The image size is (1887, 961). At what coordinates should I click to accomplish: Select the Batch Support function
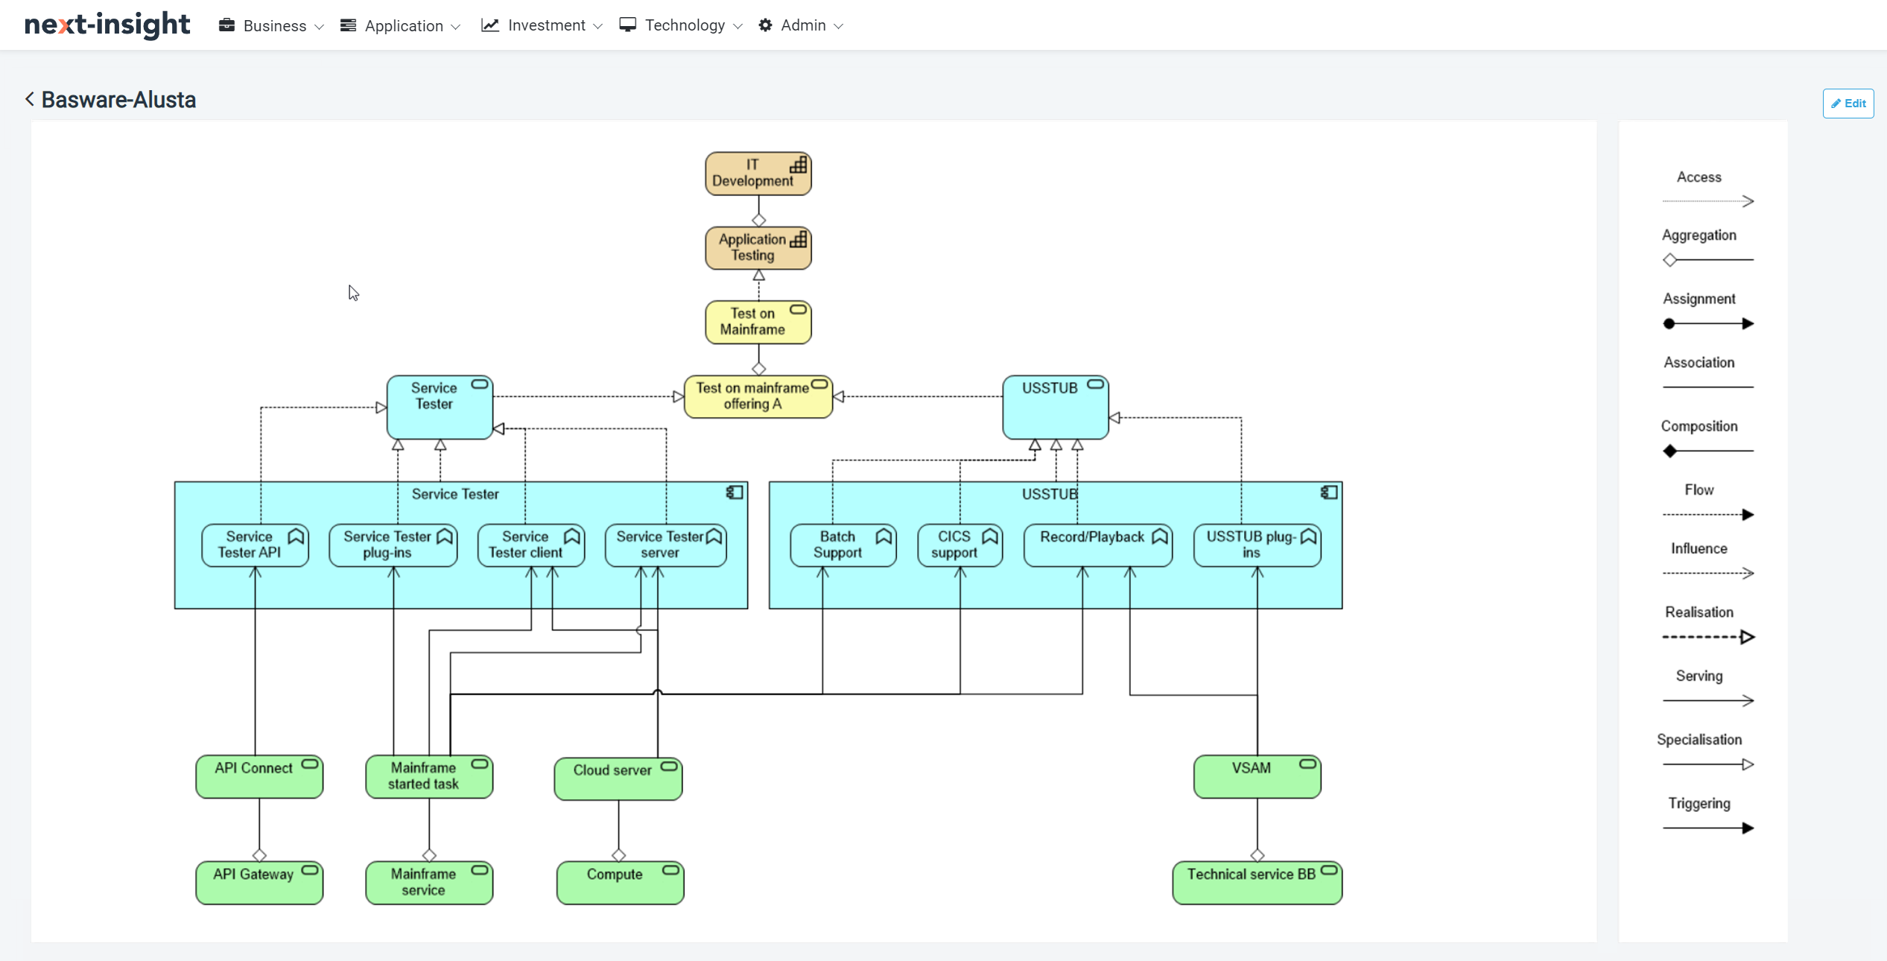pos(843,545)
